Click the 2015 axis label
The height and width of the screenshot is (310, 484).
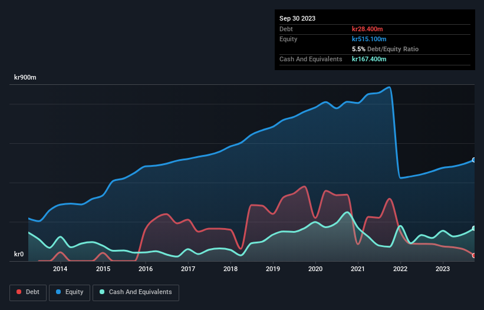point(103,269)
